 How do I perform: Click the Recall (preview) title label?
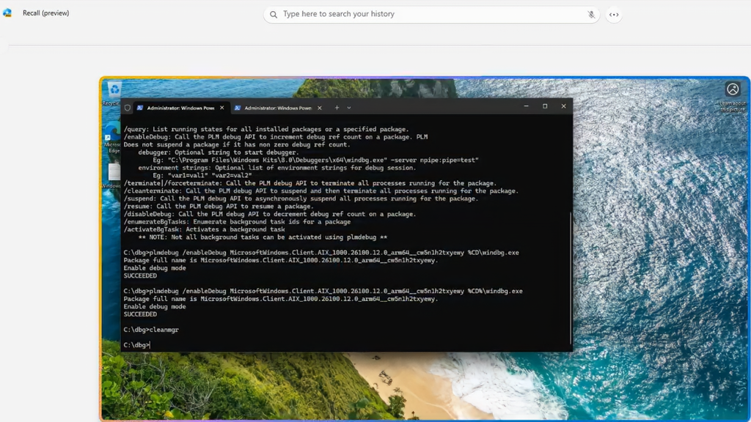click(45, 12)
